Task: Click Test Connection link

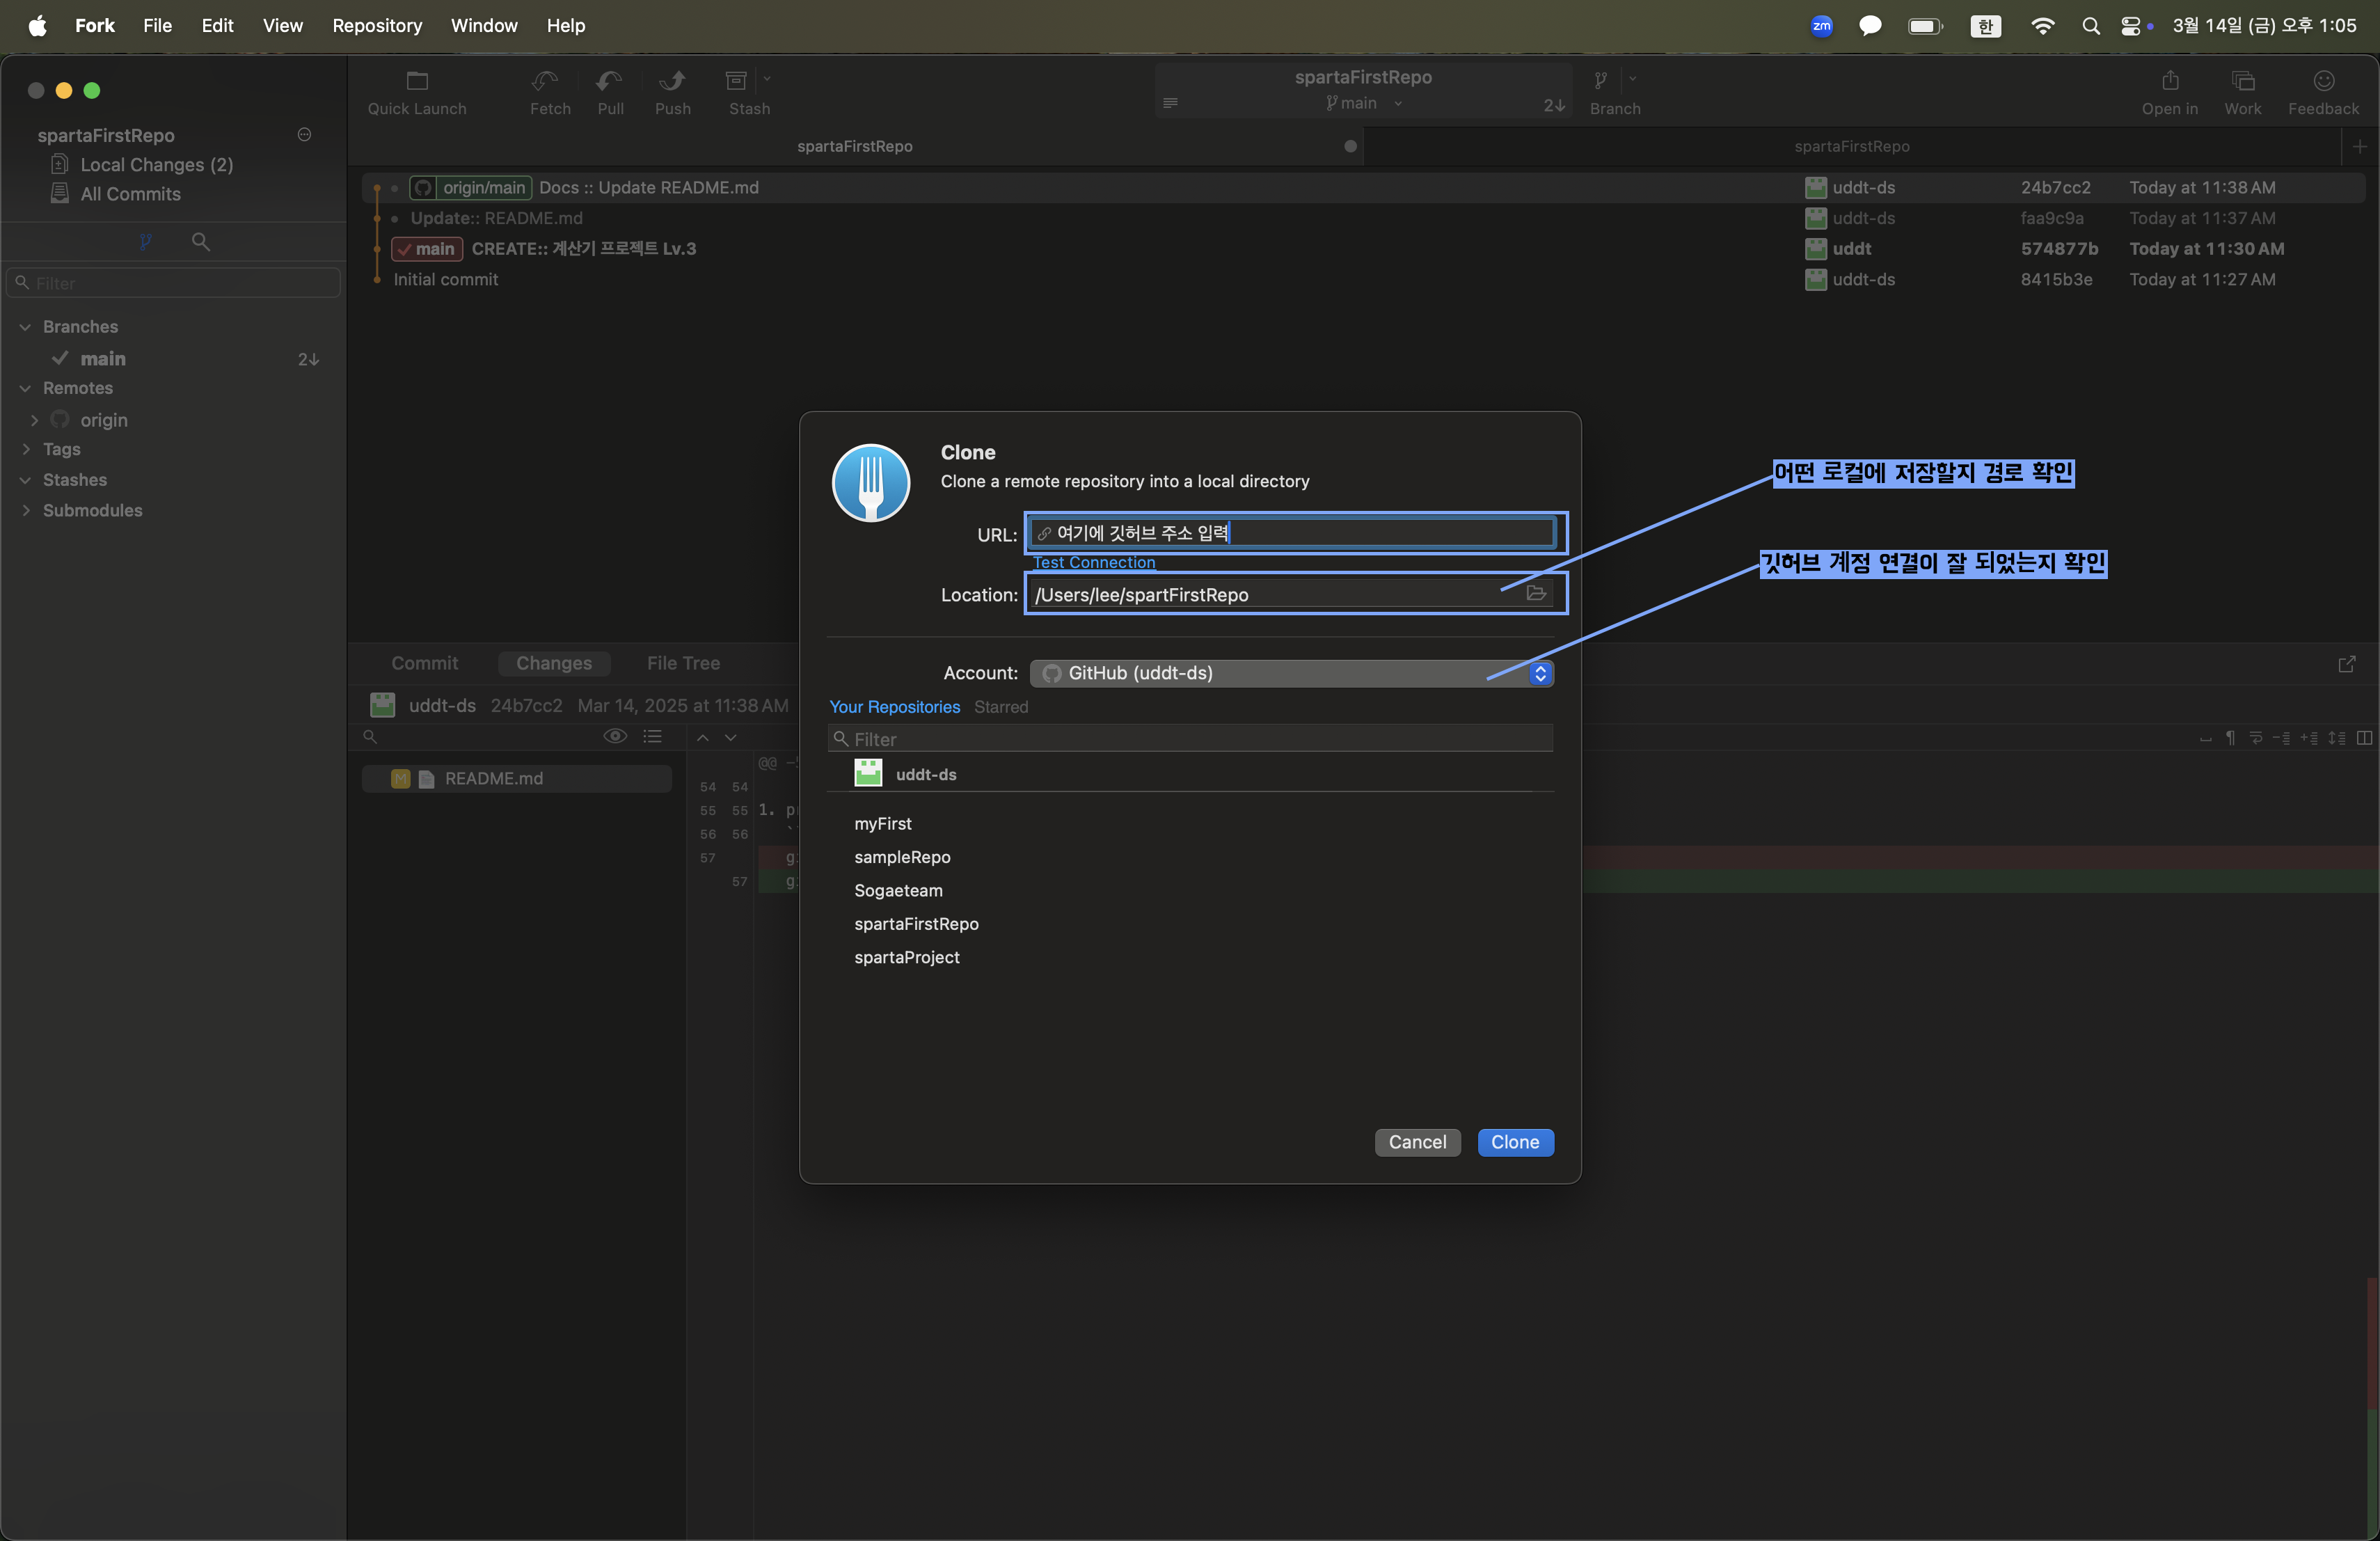Action: point(1094,563)
